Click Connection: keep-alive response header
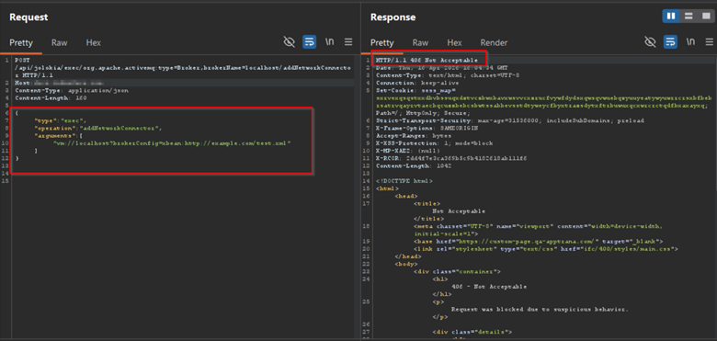This screenshot has width=717, height=341. [x=418, y=83]
